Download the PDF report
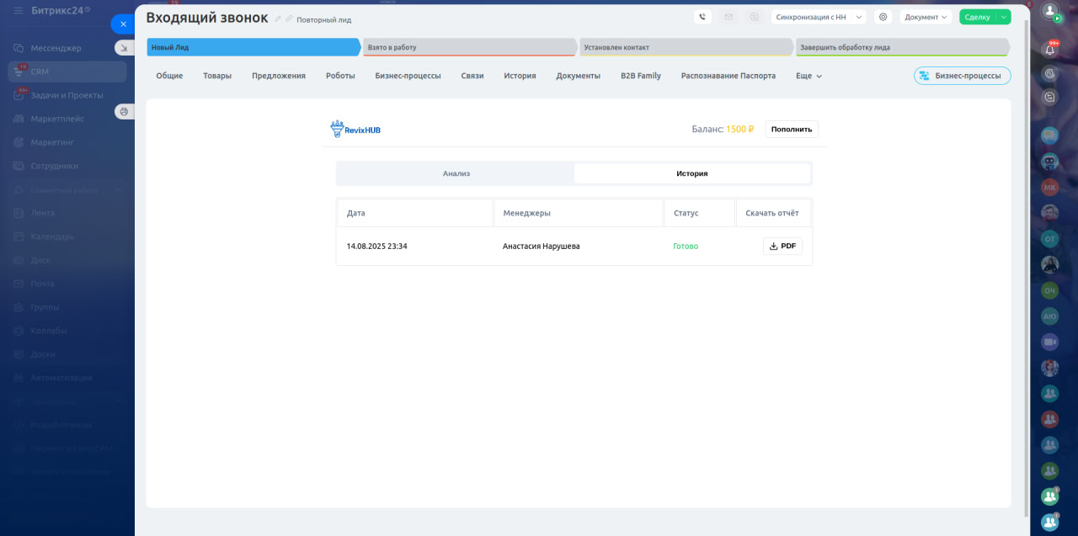The width and height of the screenshot is (1078, 536). pos(782,246)
